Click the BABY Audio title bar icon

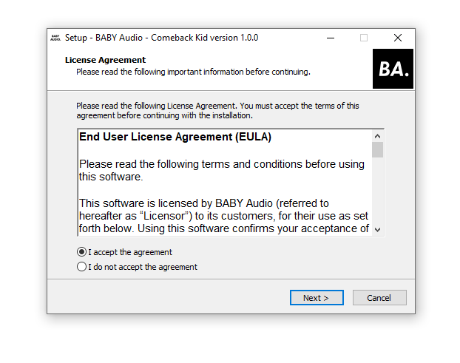pos(55,38)
